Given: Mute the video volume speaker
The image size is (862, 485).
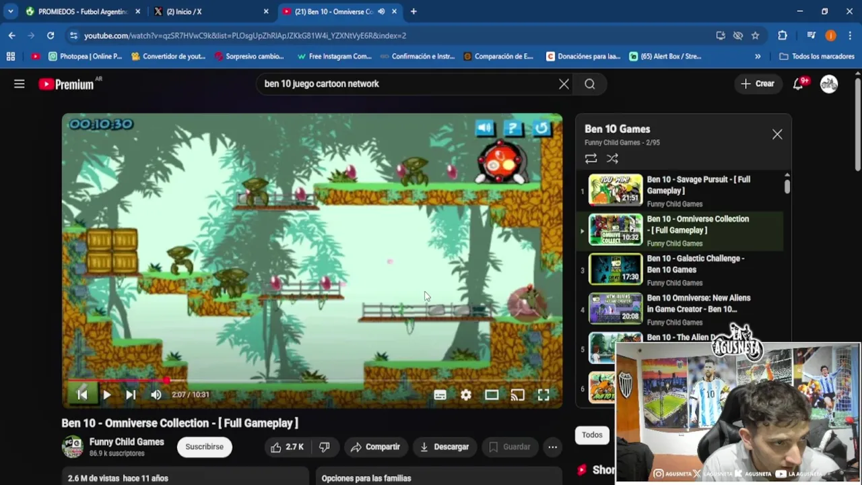Looking at the screenshot, I should (x=156, y=395).
